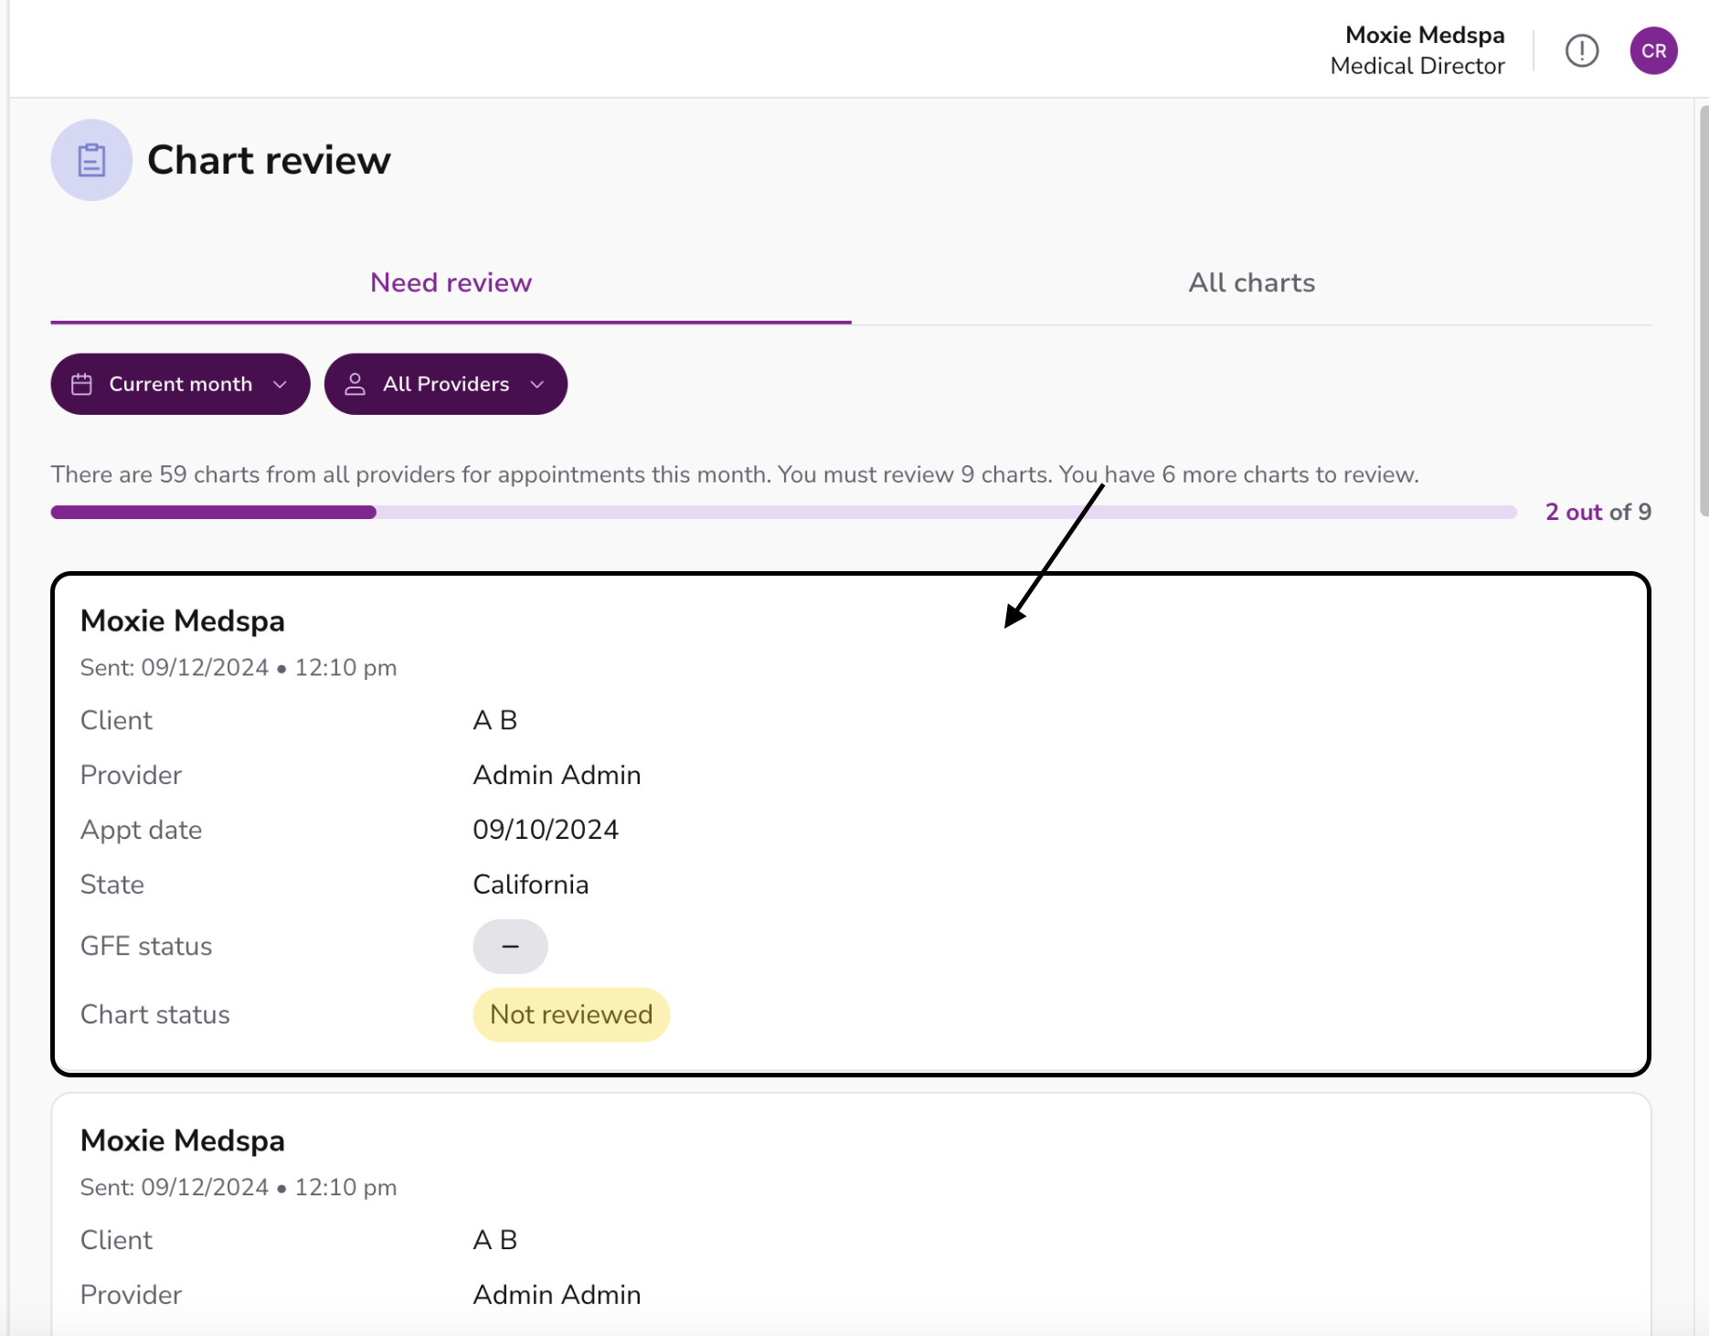Open the alert exclamation icon in the header
This screenshot has height=1336, width=1709.
click(x=1582, y=51)
